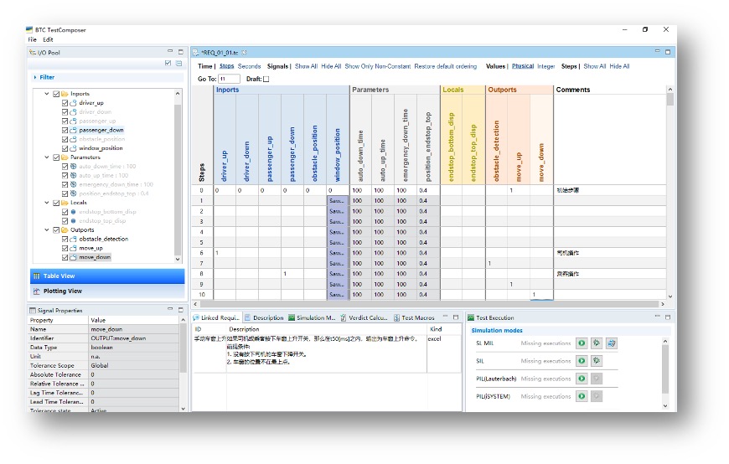Click the I/O Pool collapse-all icon

[179, 63]
